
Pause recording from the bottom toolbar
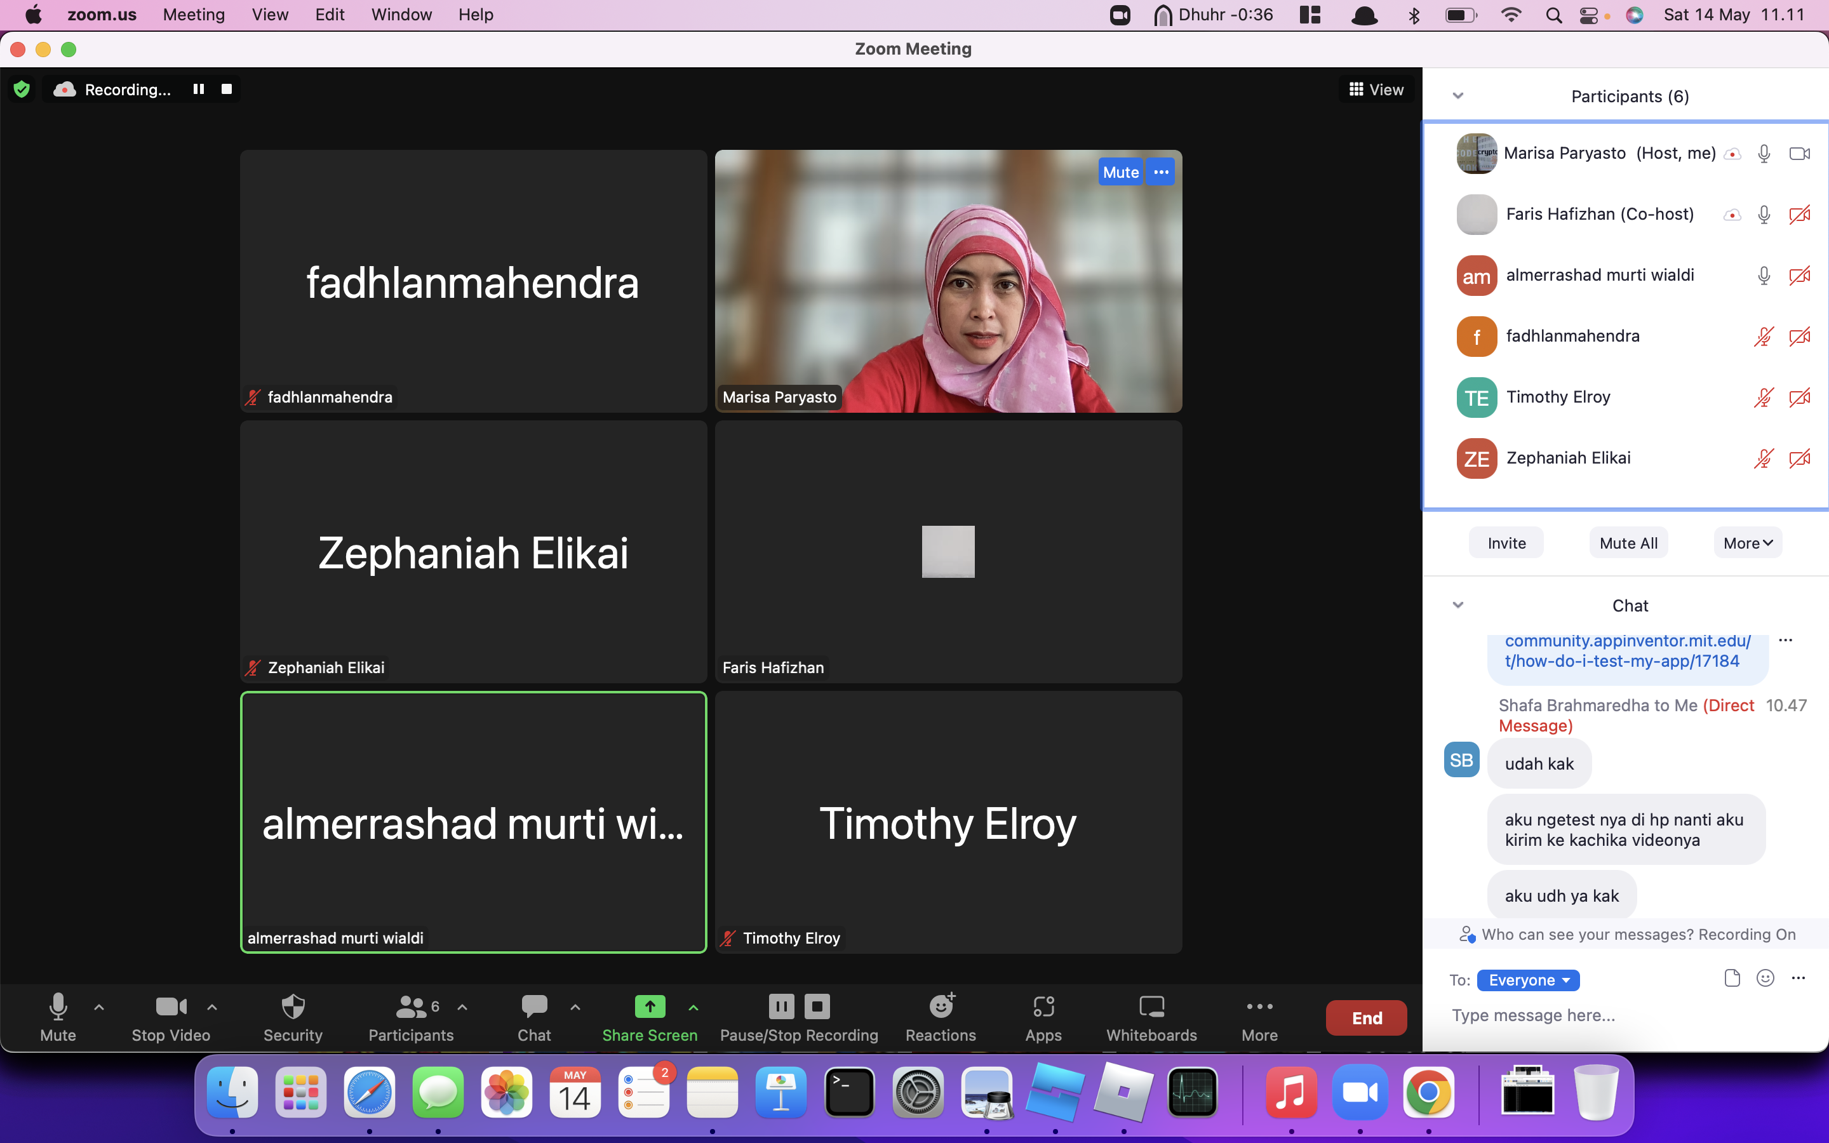[x=782, y=1006]
